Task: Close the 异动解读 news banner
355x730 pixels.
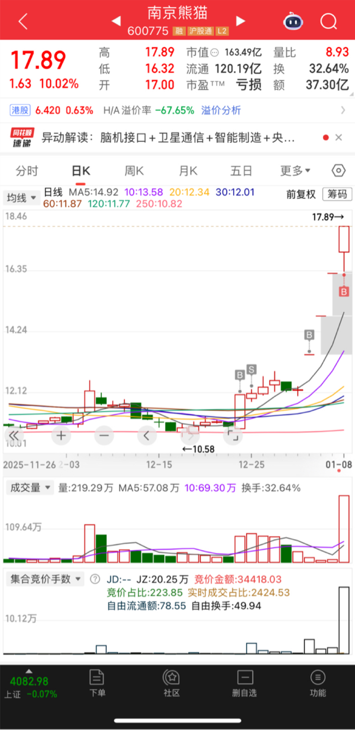Action: [x=339, y=137]
